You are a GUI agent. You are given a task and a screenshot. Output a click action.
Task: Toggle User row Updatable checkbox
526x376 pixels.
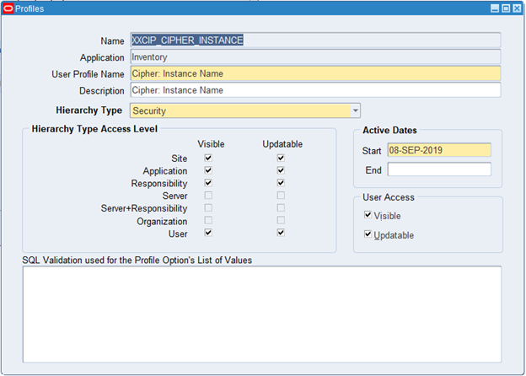[x=281, y=233]
